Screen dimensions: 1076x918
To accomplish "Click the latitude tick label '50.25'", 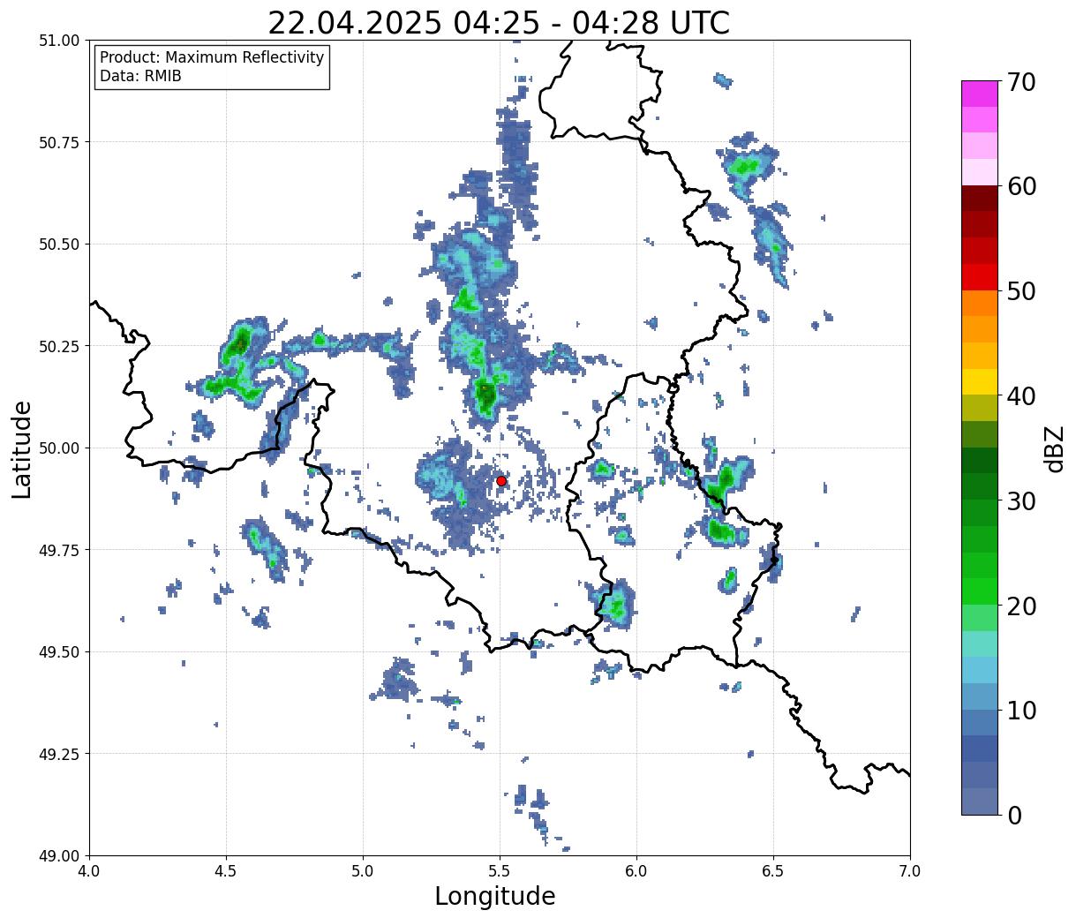I will (59, 346).
